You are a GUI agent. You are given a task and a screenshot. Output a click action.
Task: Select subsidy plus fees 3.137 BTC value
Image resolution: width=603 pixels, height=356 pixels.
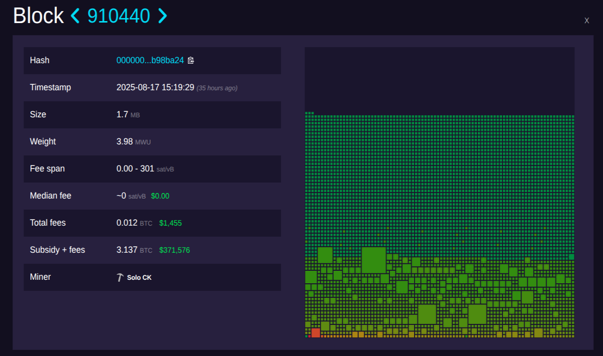(x=134, y=250)
